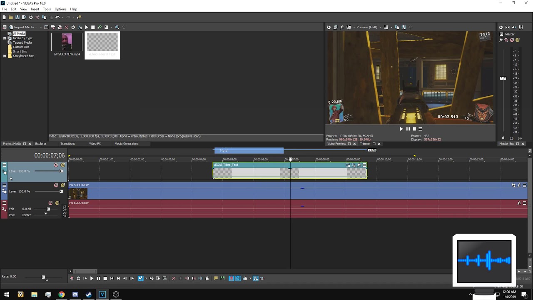Screen dimensions: 533x300
Task: Open the Insert menu
Action: click(x=35, y=9)
